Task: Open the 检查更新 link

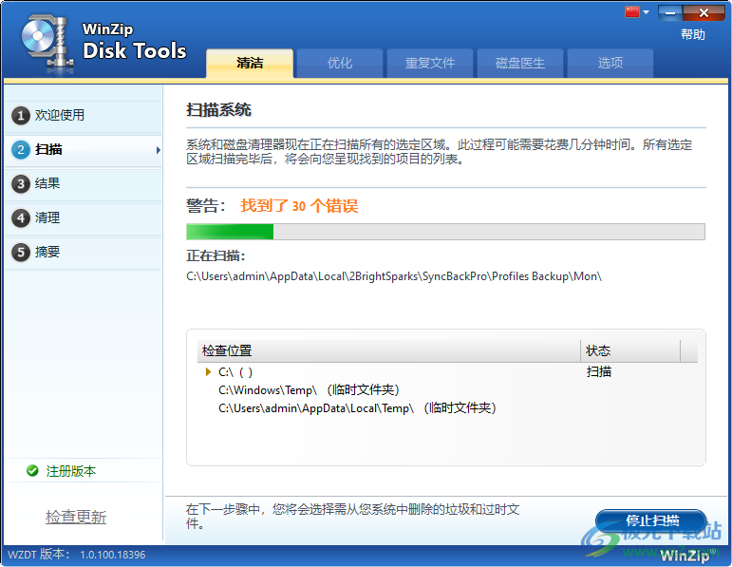Action: [x=76, y=517]
